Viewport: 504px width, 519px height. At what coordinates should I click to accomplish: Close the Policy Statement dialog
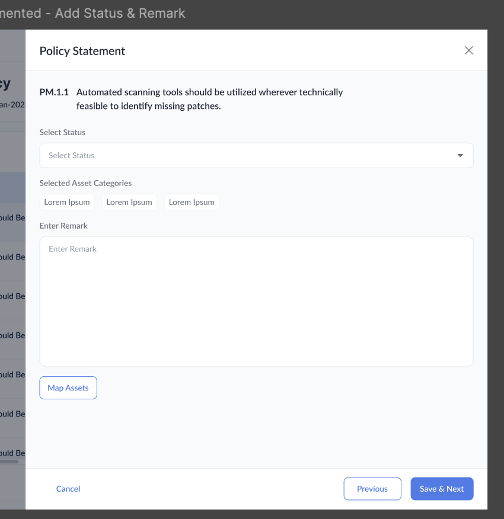pos(469,50)
